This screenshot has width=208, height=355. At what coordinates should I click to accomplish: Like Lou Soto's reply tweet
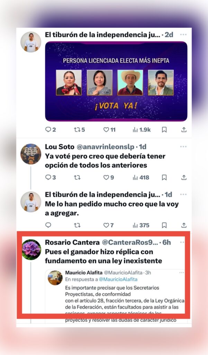109,177
